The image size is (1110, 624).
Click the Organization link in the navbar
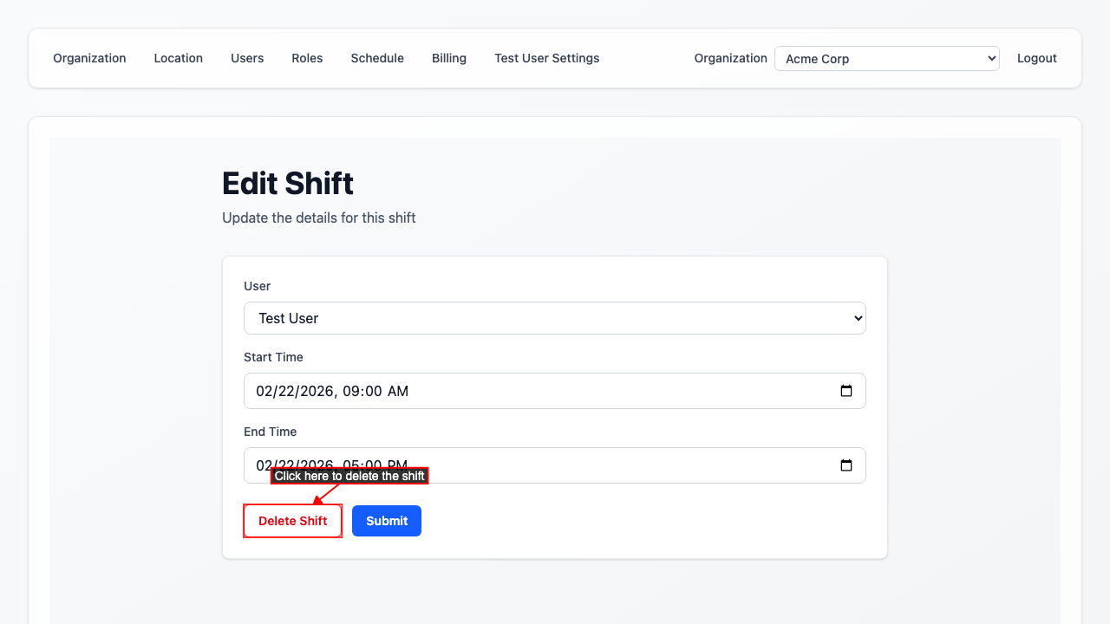point(89,58)
